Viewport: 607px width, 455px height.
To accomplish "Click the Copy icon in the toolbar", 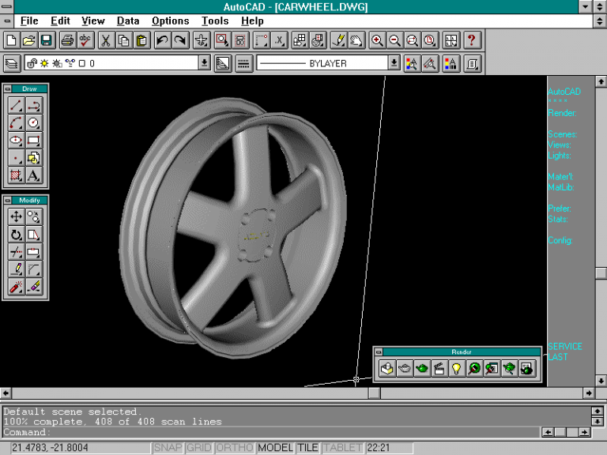I will coord(124,40).
